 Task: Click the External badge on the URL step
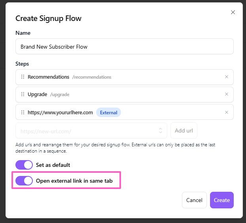point(108,112)
